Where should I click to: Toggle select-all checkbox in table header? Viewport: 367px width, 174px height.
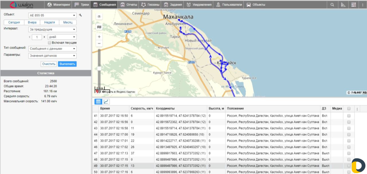coord(349,109)
